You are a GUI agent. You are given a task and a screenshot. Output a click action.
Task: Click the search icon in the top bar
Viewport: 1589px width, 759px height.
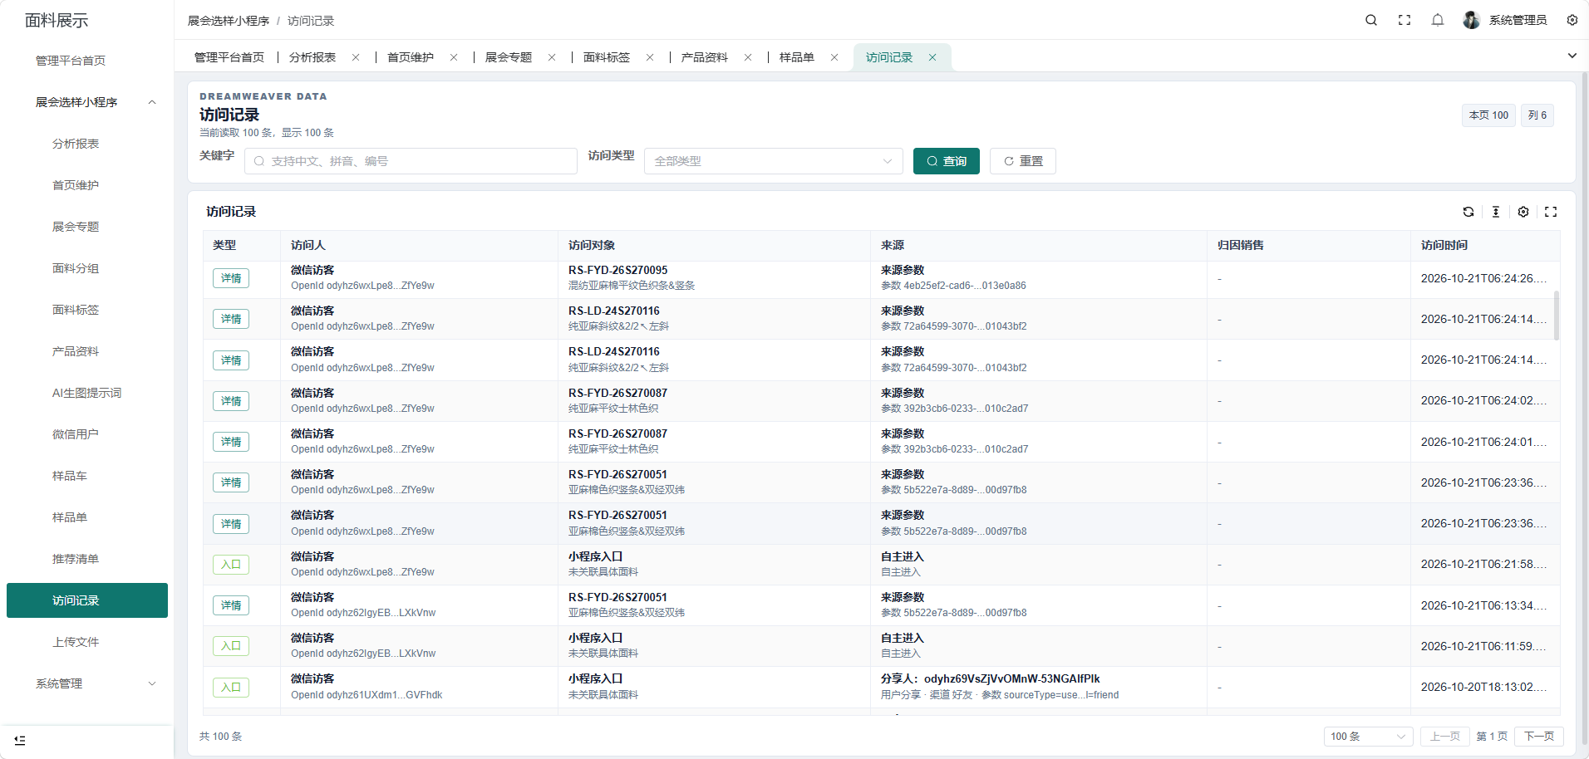click(x=1371, y=20)
